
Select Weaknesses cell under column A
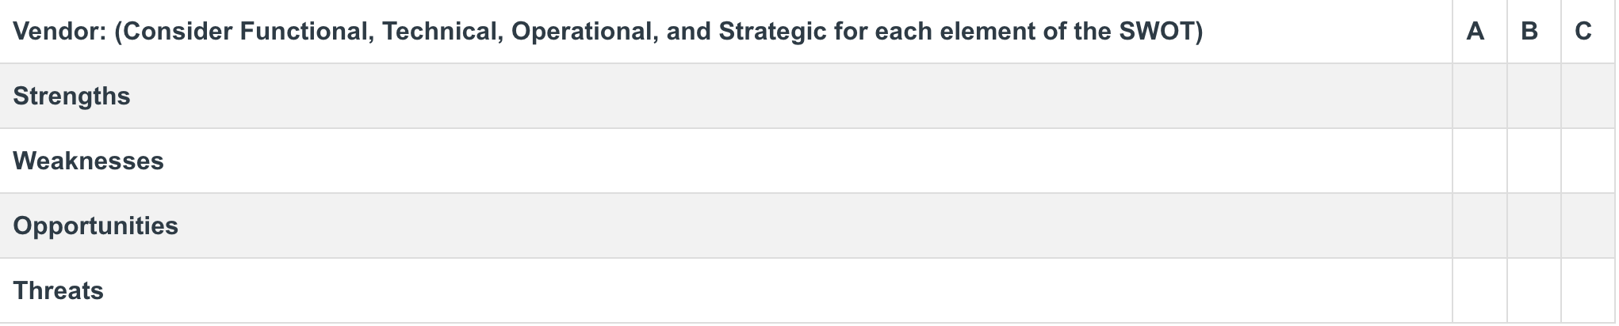(x=1479, y=161)
